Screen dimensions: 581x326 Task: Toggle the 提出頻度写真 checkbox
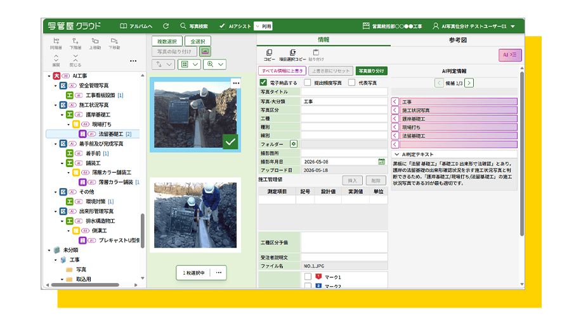point(307,82)
